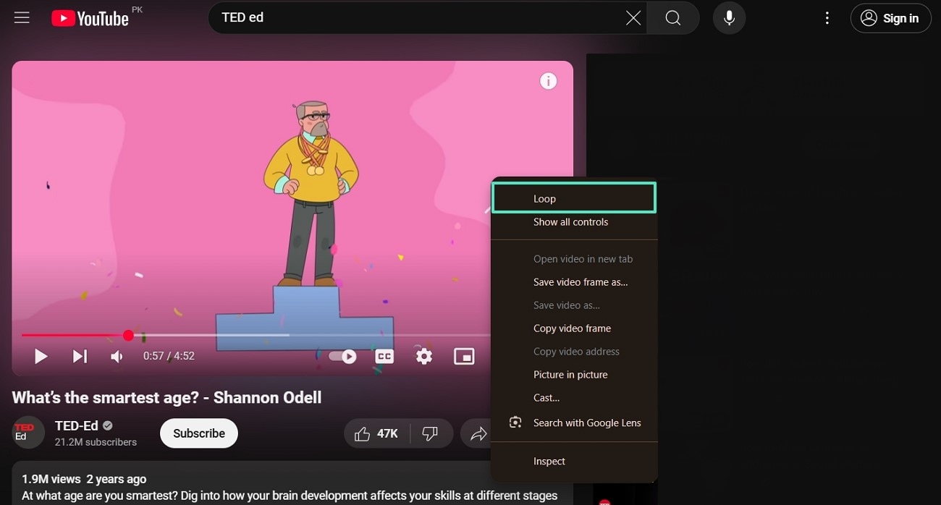Skip to the next video

(80, 356)
